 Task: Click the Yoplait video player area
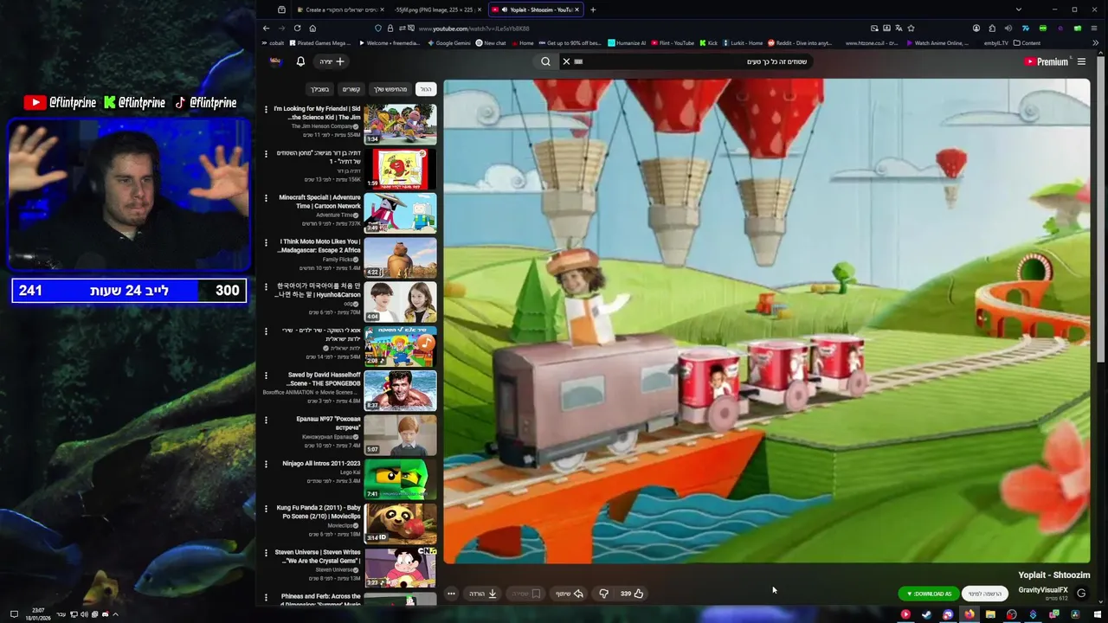point(767,321)
